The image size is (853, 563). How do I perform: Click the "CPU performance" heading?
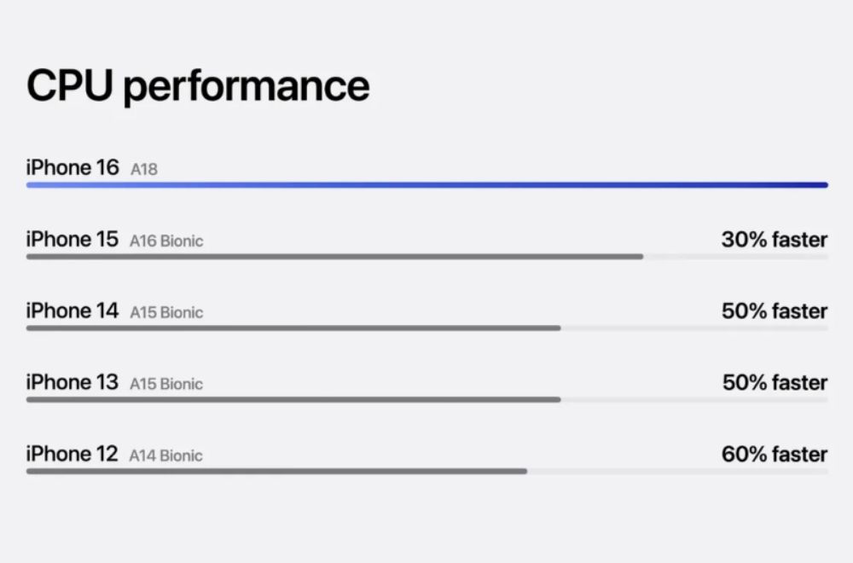click(x=198, y=86)
